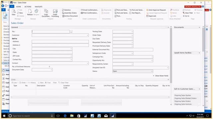Image resolution: width=213 pixels, height=119 pixels.
Task: Open the Posting Date dropdown
Action: [132, 32]
